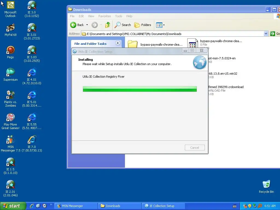
Task: Open the Favorites menu in Downloads
Action: point(105,16)
